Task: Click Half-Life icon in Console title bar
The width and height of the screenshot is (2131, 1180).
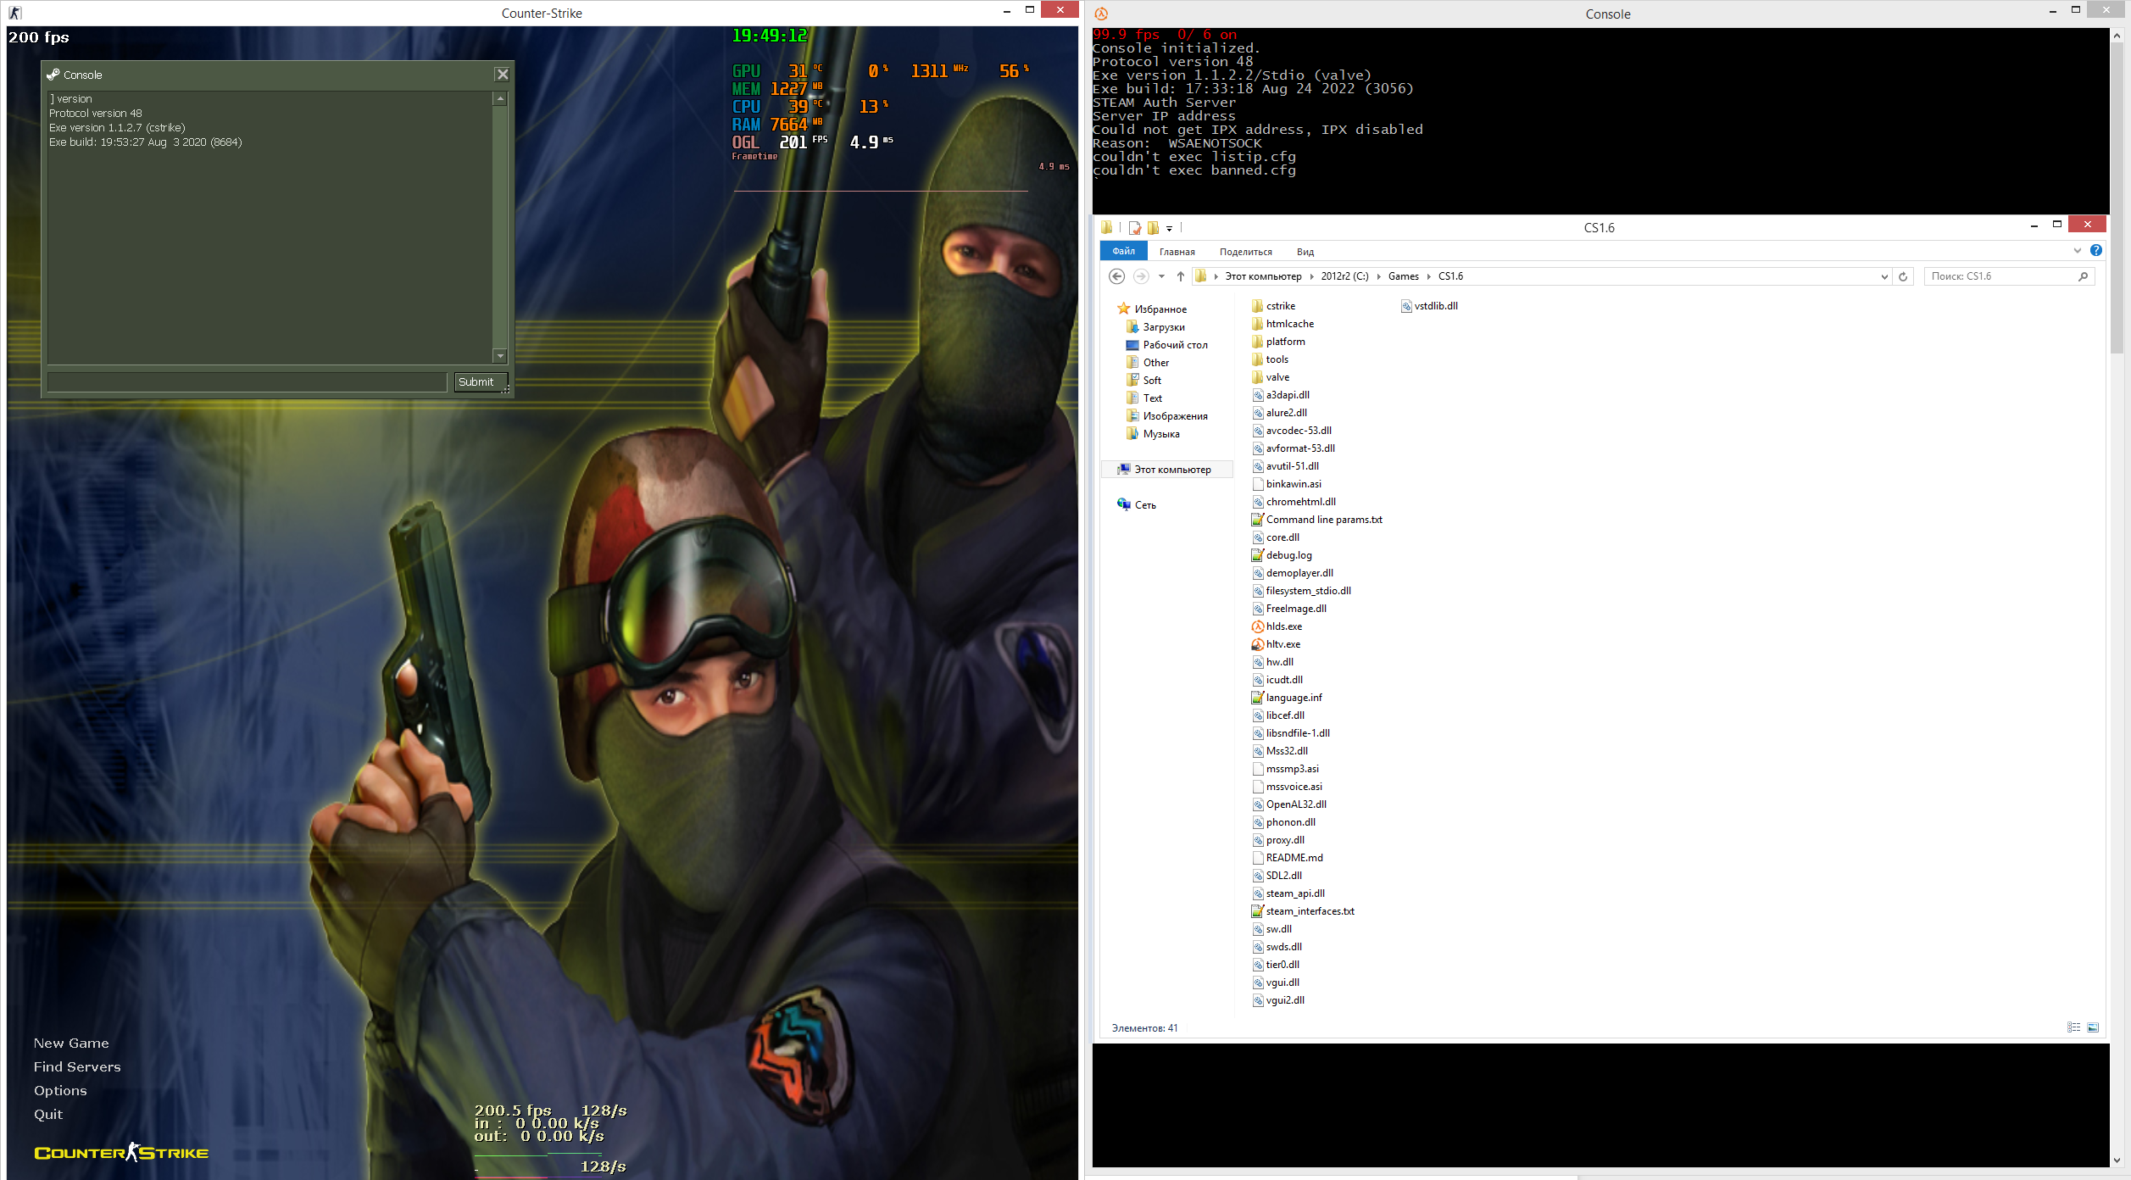Action: click(1101, 14)
